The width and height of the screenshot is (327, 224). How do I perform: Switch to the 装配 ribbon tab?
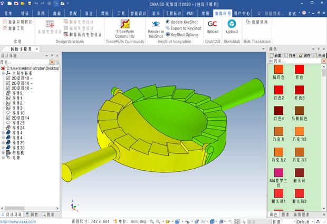[x=73, y=13]
